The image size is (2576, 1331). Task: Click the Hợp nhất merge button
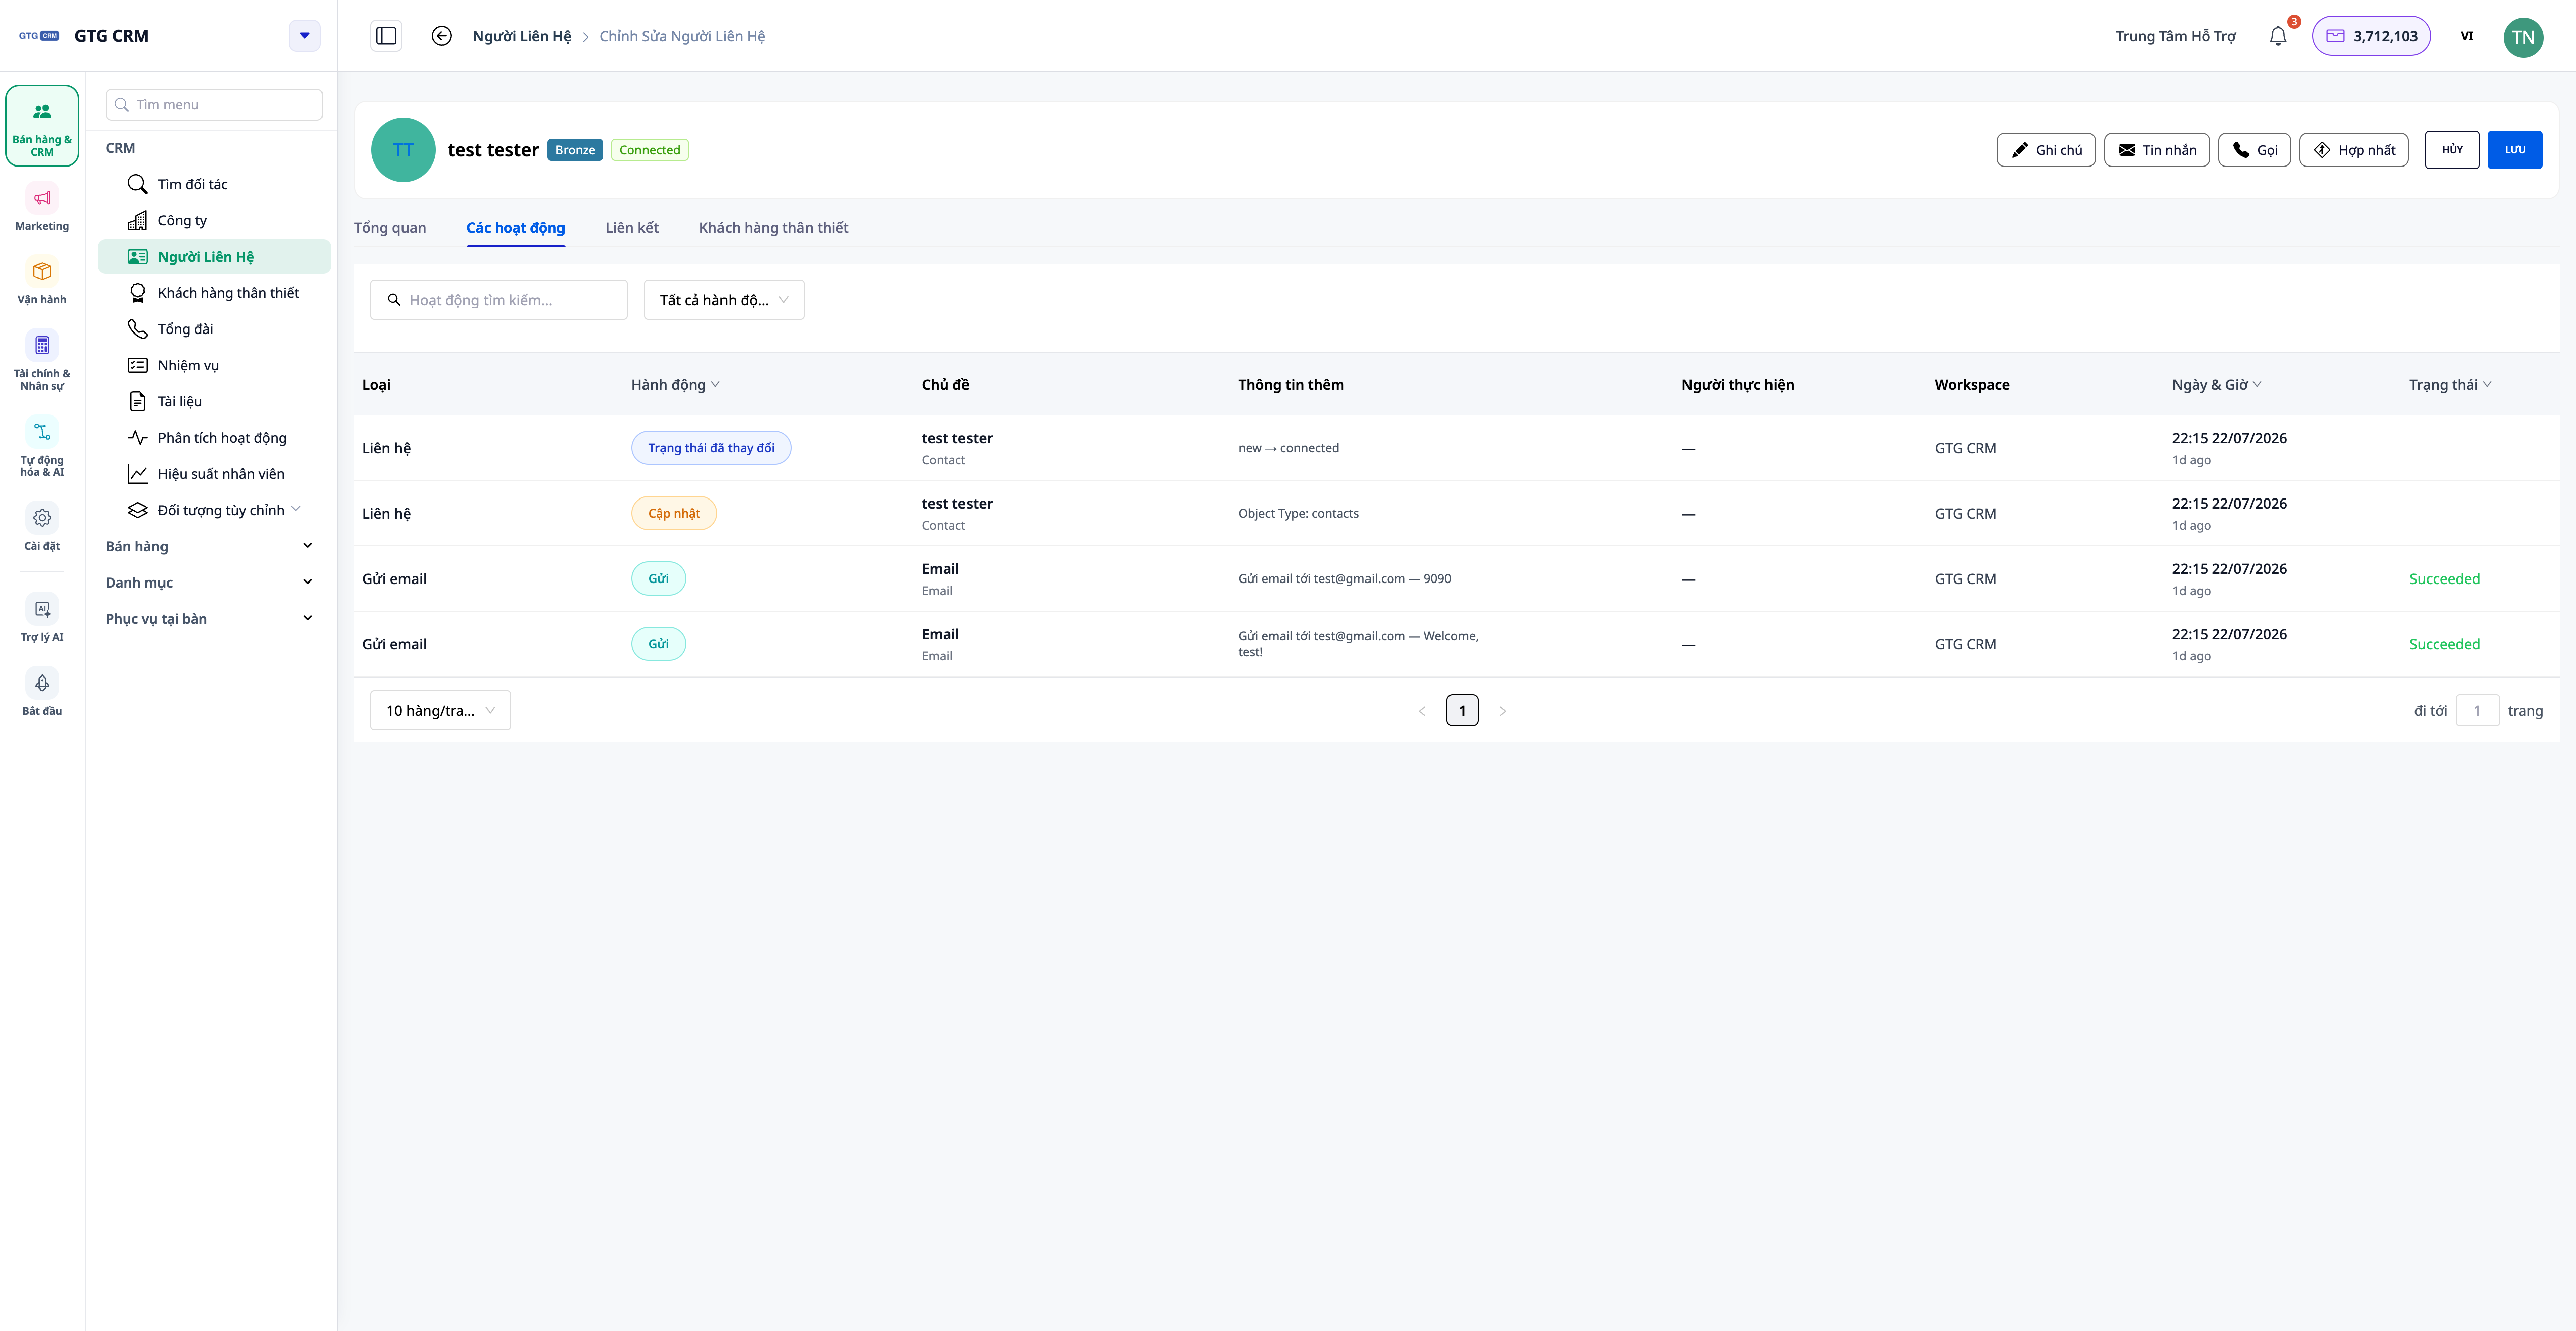click(x=2354, y=150)
